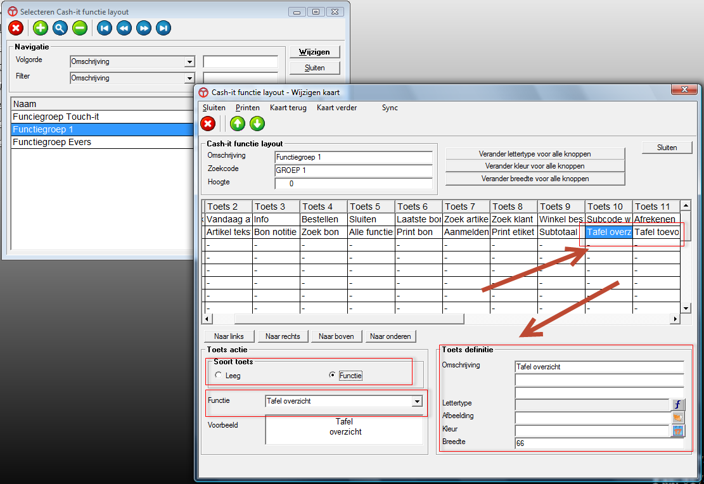Viewport: 704px width, 484px height.
Task: Click Naar rechts button
Action: click(x=283, y=336)
